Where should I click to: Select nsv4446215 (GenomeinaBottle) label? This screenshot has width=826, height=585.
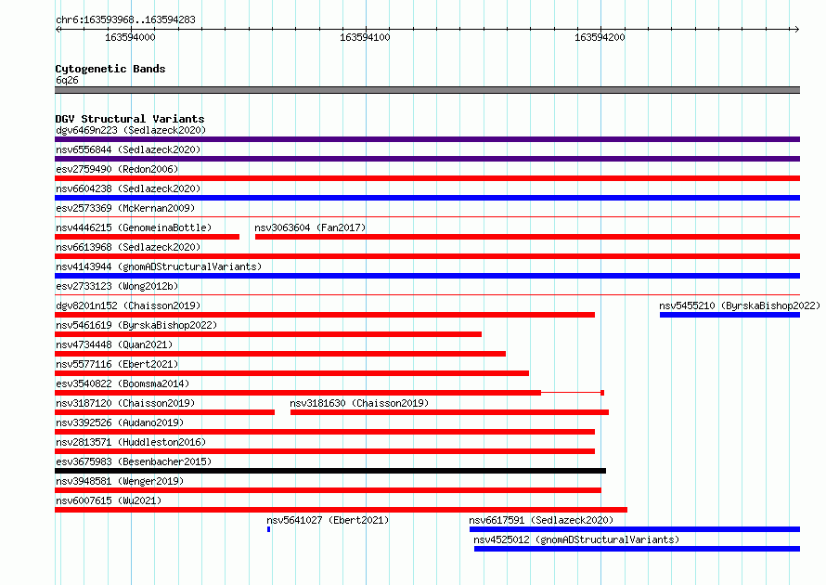pyautogui.click(x=134, y=227)
